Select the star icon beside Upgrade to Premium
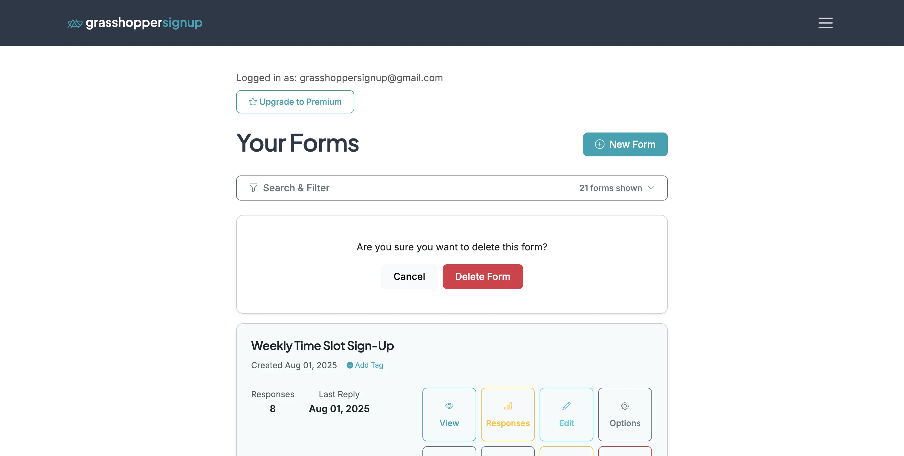The width and height of the screenshot is (904, 456). pos(252,101)
